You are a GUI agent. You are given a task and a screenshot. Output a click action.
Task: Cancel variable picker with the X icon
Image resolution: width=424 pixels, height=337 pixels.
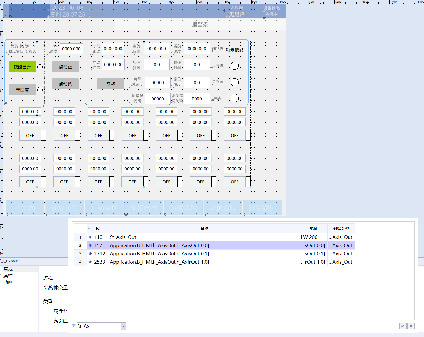pyautogui.click(x=411, y=326)
